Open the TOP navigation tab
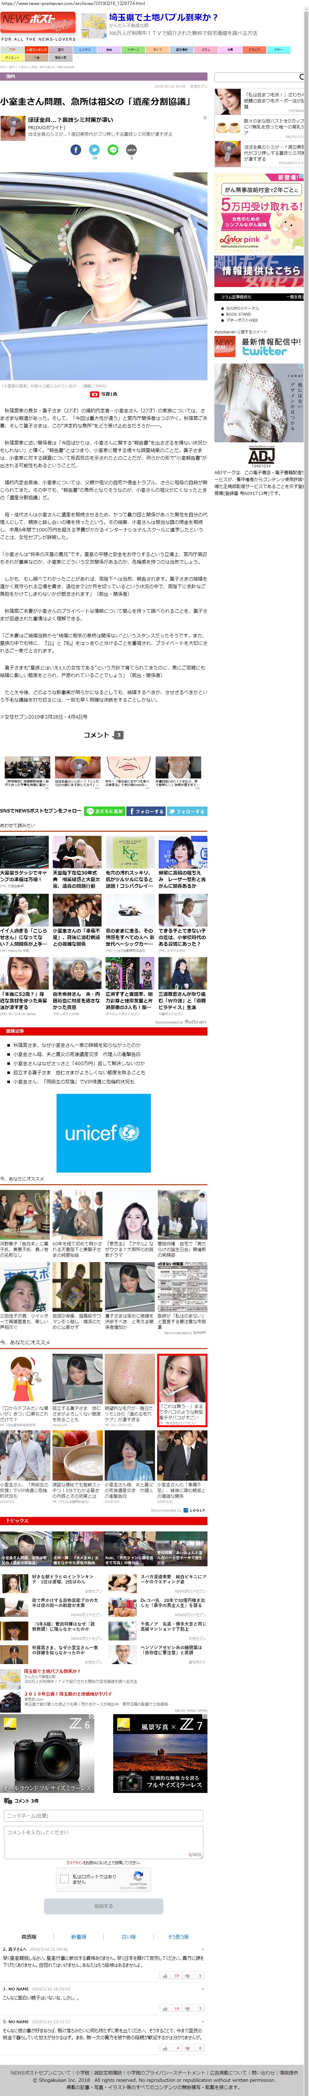 (x=12, y=50)
